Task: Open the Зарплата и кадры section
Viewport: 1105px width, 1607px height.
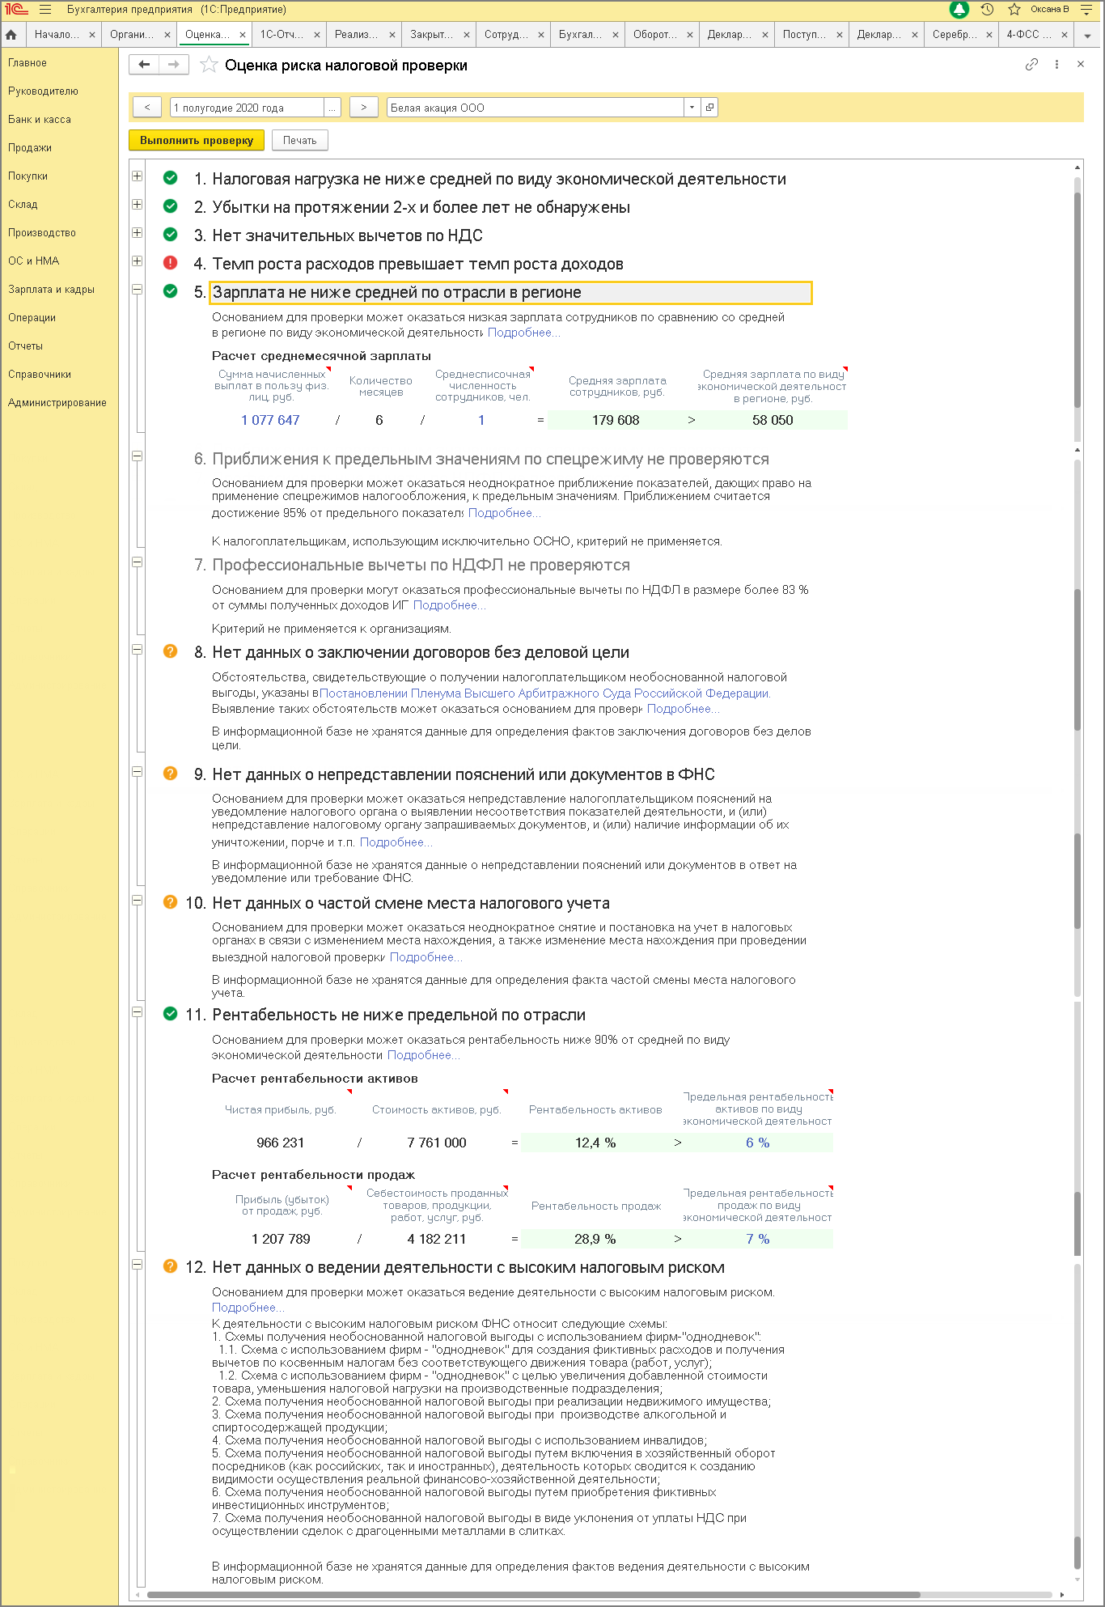Action: 51,290
